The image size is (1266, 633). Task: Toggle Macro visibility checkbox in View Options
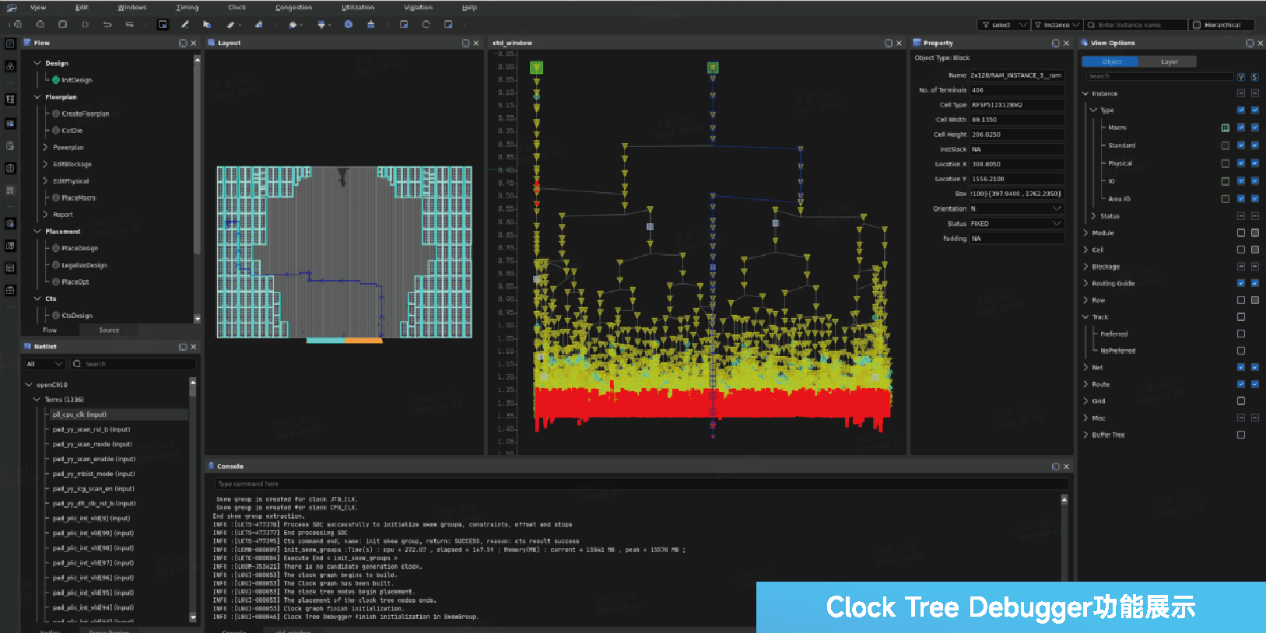tap(1241, 128)
